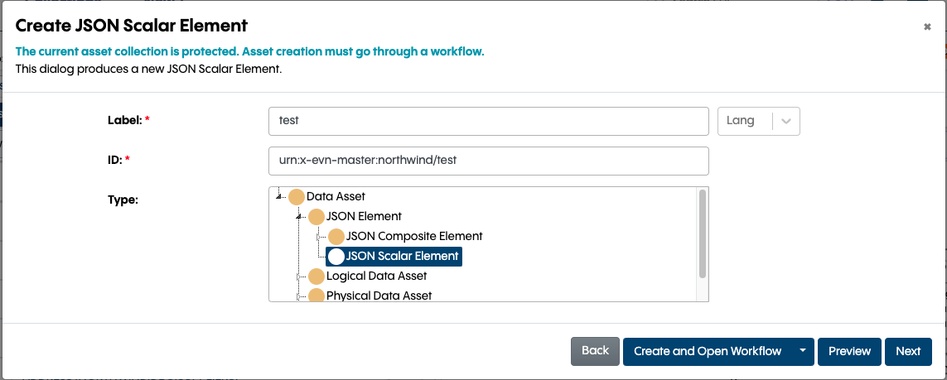The width and height of the screenshot is (947, 380).
Task: Click the JSON Composite Element circle icon
Action: tap(336, 237)
